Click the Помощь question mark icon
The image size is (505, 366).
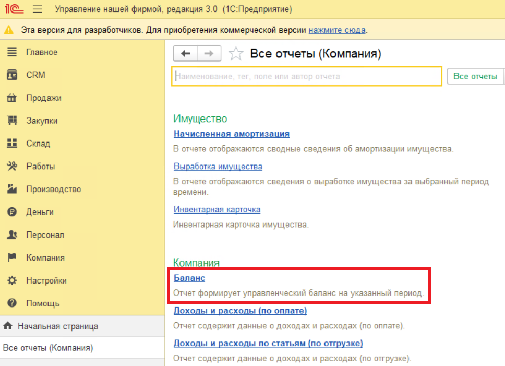point(12,303)
